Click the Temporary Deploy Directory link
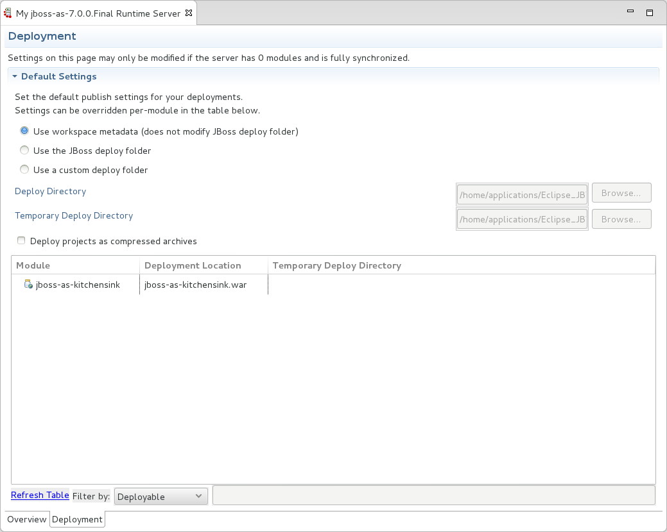The width and height of the screenshot is (667, 532). 73,215
